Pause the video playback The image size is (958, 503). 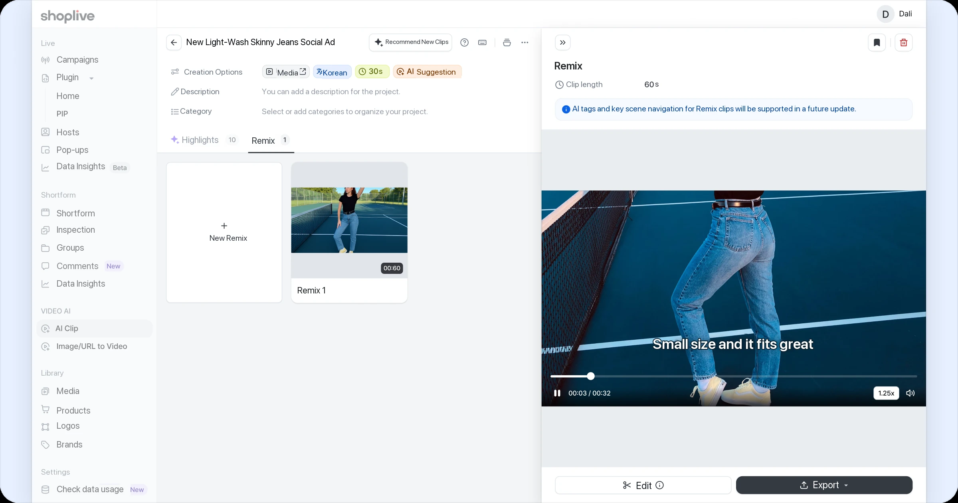coord(557,393)
